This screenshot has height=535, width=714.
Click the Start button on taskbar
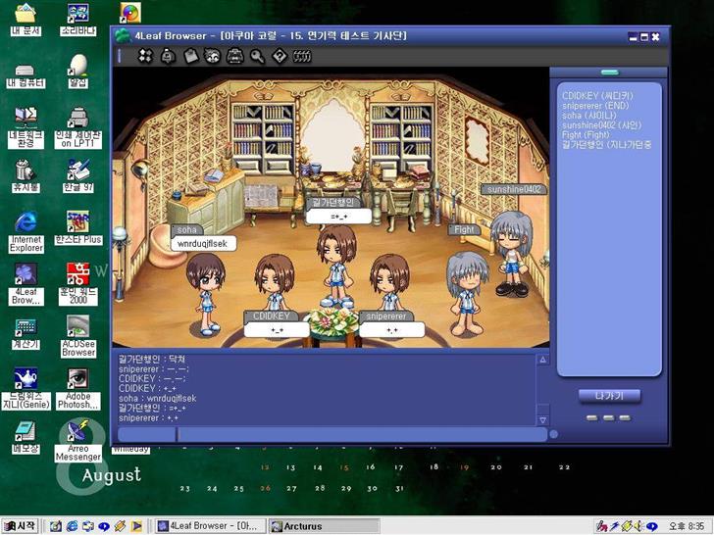tap(20, 526)
